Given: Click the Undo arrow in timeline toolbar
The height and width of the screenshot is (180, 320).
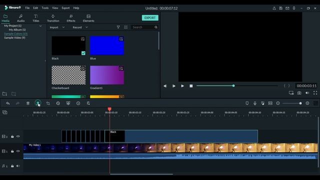Looking at the screenshot, I should pyautogui.click(x=8, y=103).
